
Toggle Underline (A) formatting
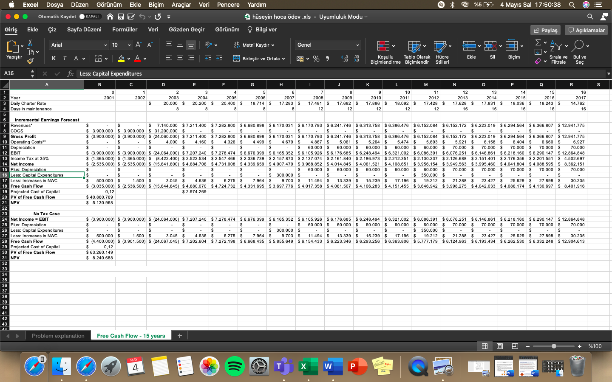point(76,59)
